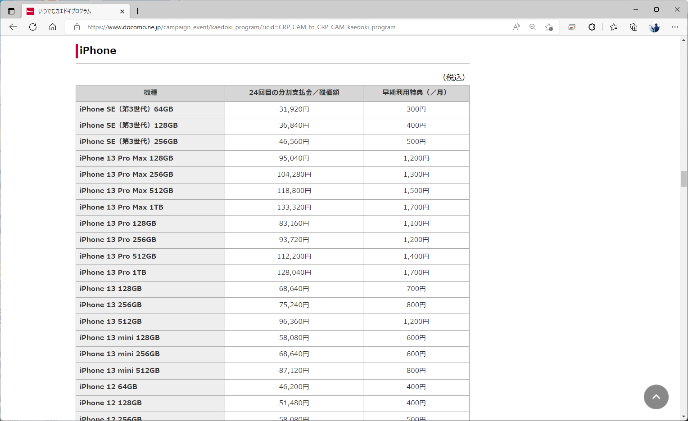View site information lock icon
Viewport: 688px width, 421px height.
77,27
